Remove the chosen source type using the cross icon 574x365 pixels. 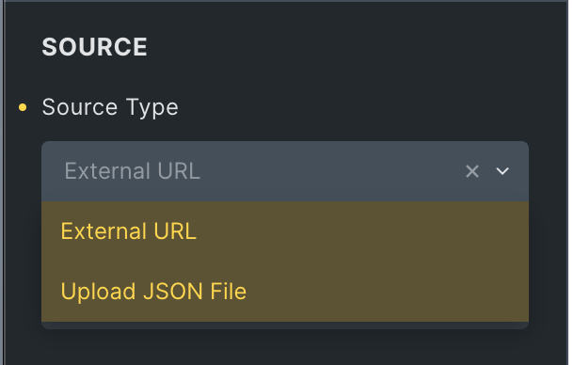[471, 171]
